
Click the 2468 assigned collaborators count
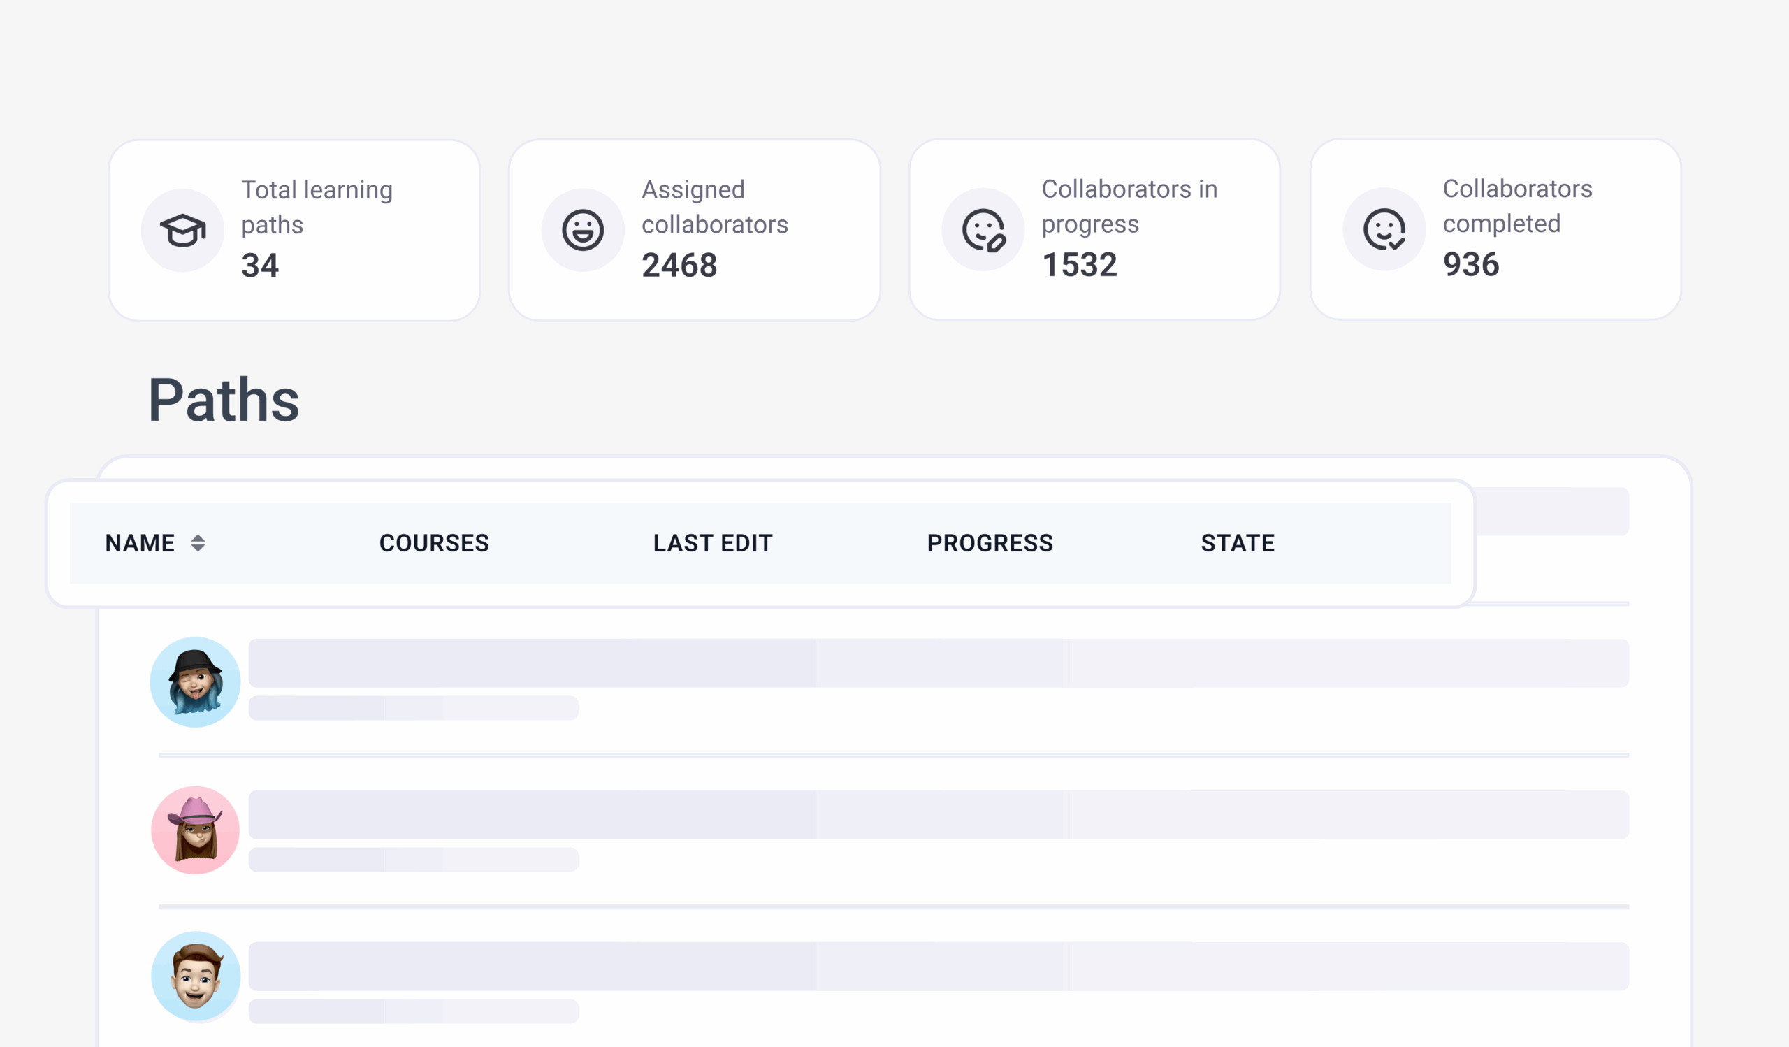[x=679, y=266]
